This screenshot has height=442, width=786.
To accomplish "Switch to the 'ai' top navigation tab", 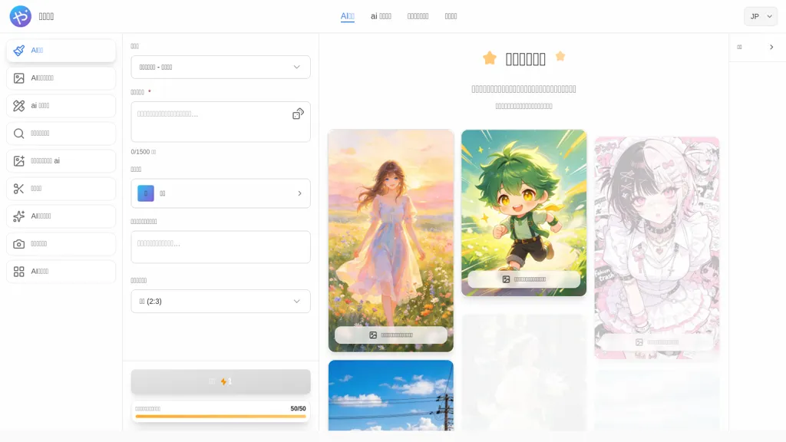I will point(381,17).
